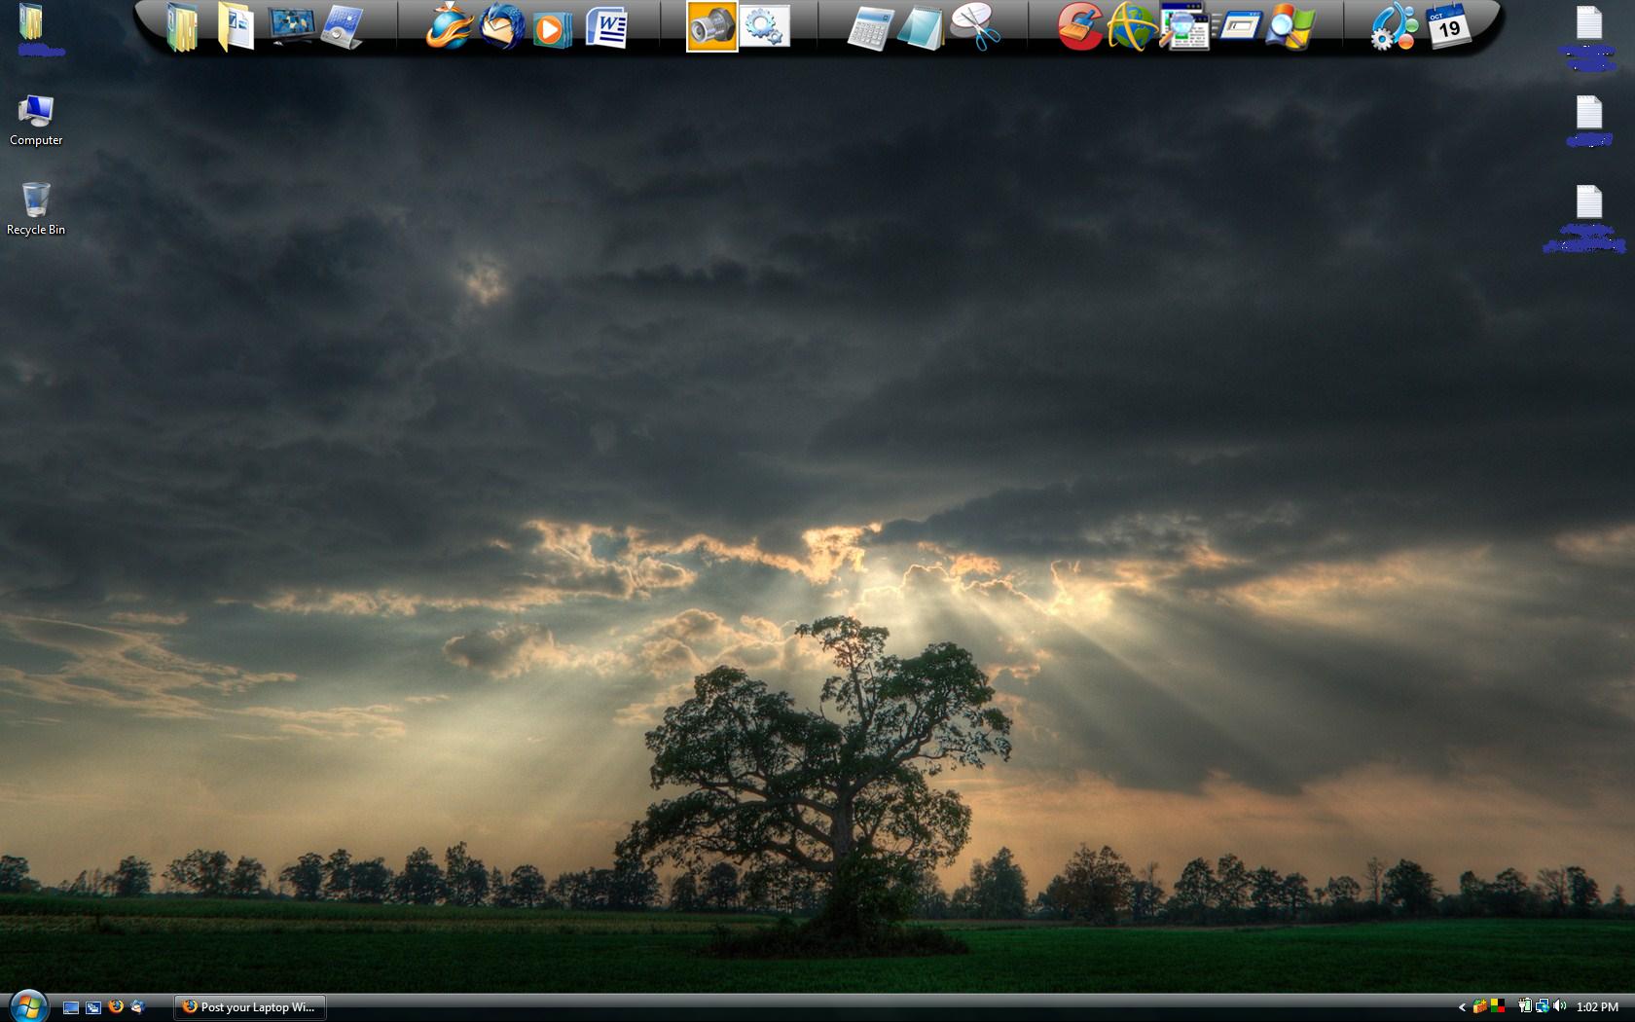Open Calculator from the dock

coord(868,27)
